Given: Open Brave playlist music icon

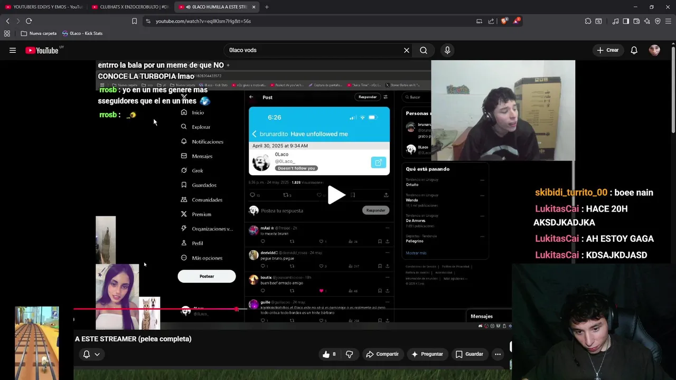Looking at the screenshot, I should [615, 21].
